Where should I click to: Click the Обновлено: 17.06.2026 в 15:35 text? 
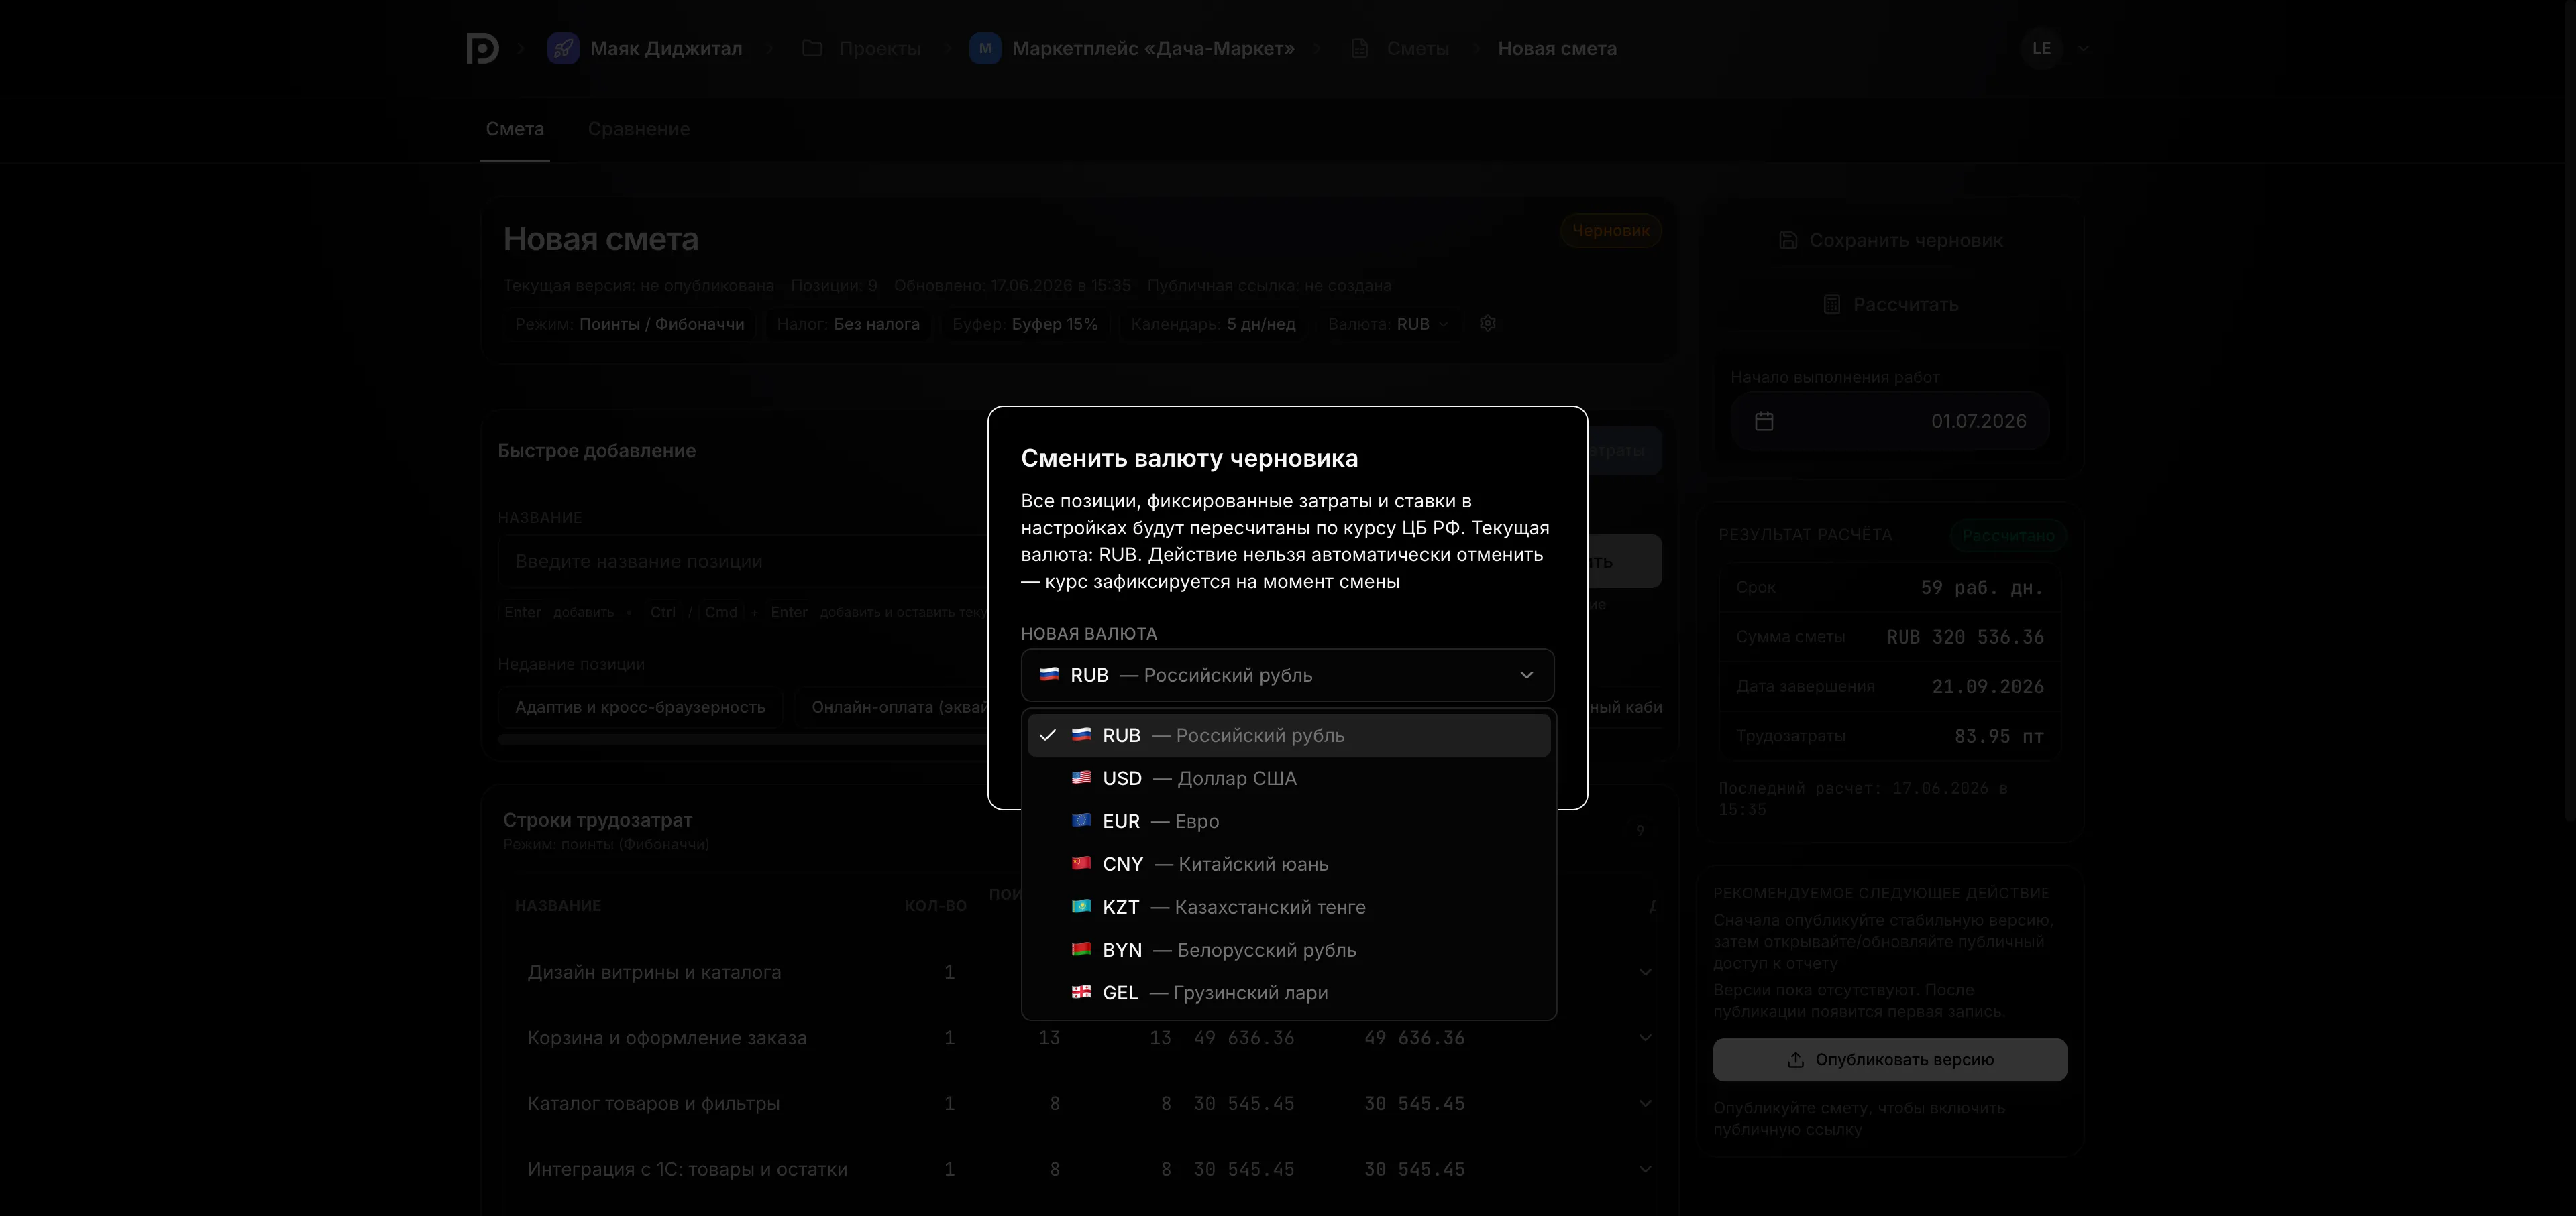click(x=1012, y=286)
